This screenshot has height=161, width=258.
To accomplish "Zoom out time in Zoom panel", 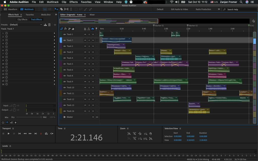I will [135, 139].
